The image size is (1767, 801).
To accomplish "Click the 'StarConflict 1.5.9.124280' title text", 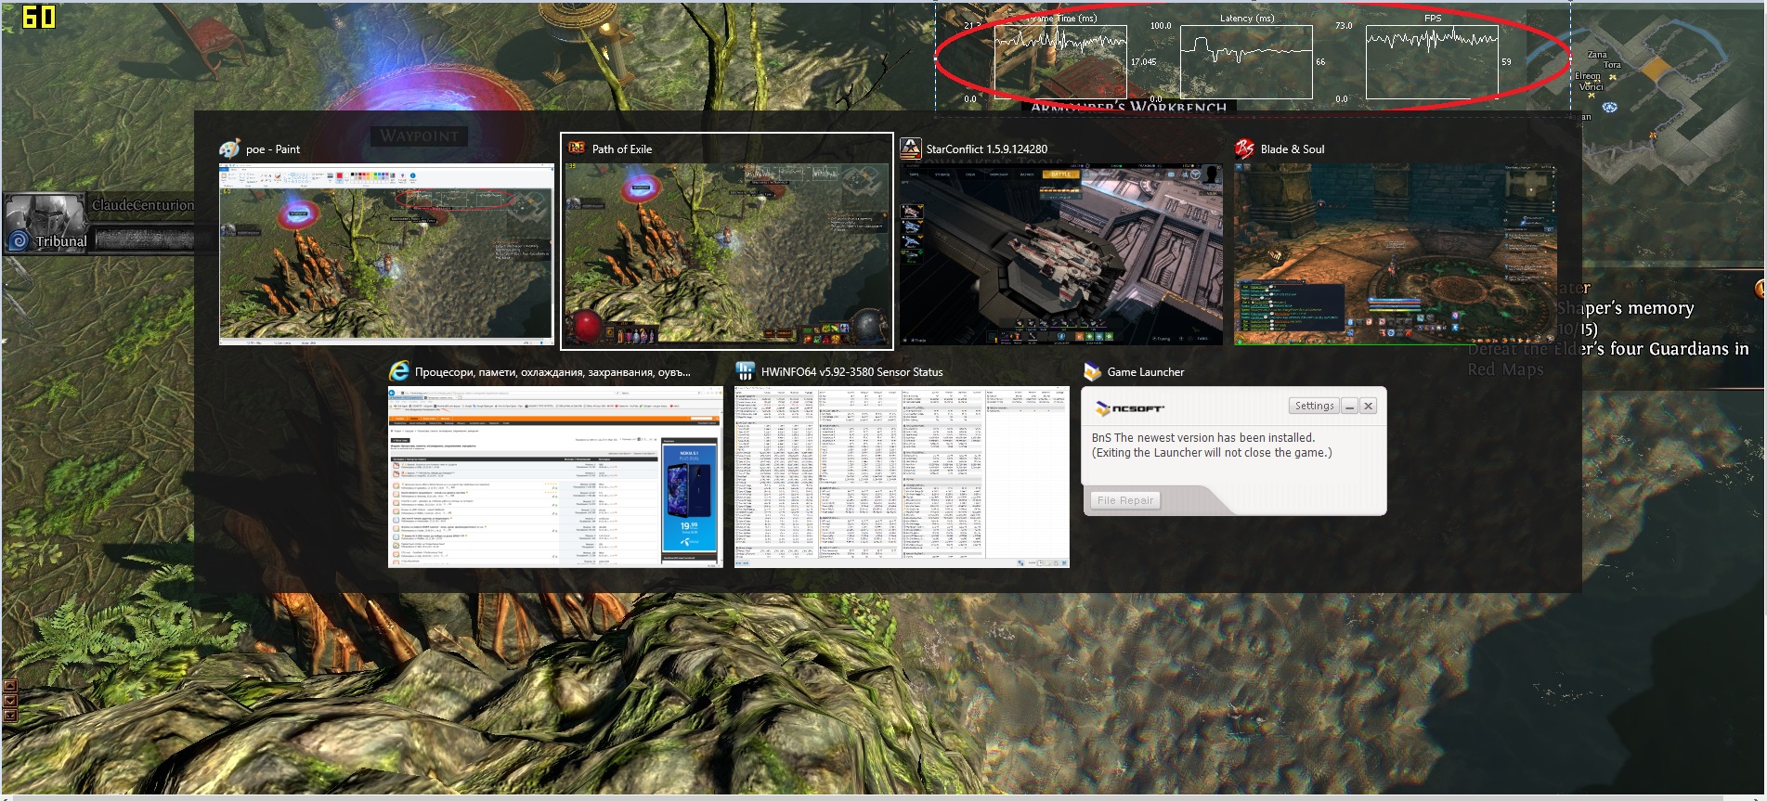I will pyautogui.click(x=986, y=149).
